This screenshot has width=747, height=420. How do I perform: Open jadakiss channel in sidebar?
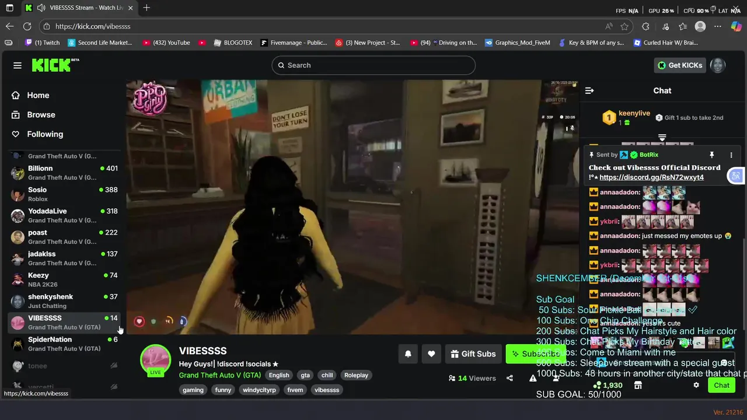tap(64, 258)
